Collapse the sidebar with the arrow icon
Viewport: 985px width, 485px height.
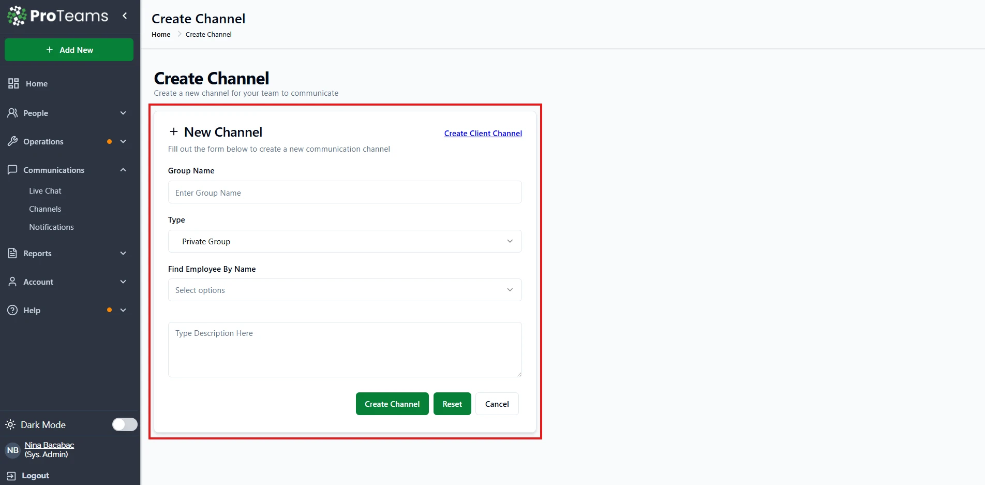click(125, 16)
